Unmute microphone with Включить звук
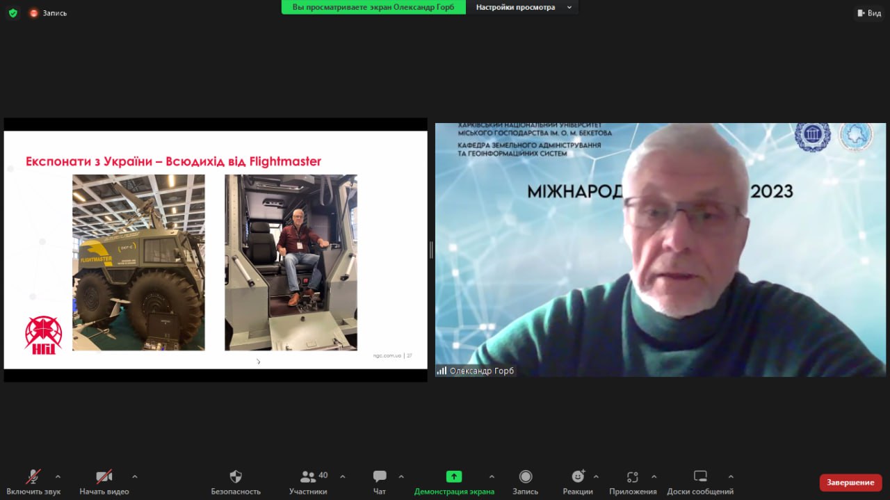The height and width of the screenshot is (500, 890). click(x=33, y=483)
